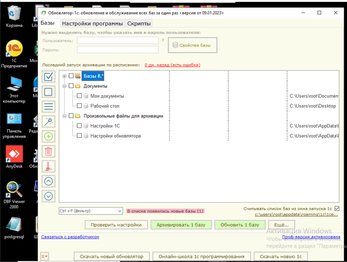The width and height of the screenshot is (347, 262).
Task: Click the orange menu icon at bottom left
Action: (x=44, y=256)
